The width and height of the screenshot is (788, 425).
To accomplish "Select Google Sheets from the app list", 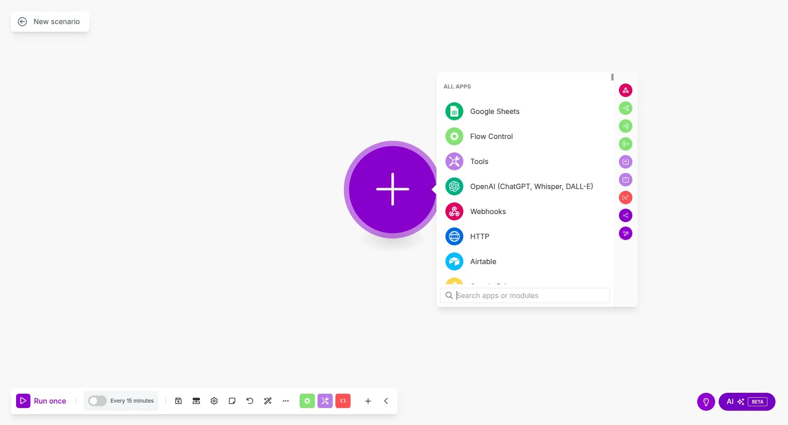I will point(495,111).
